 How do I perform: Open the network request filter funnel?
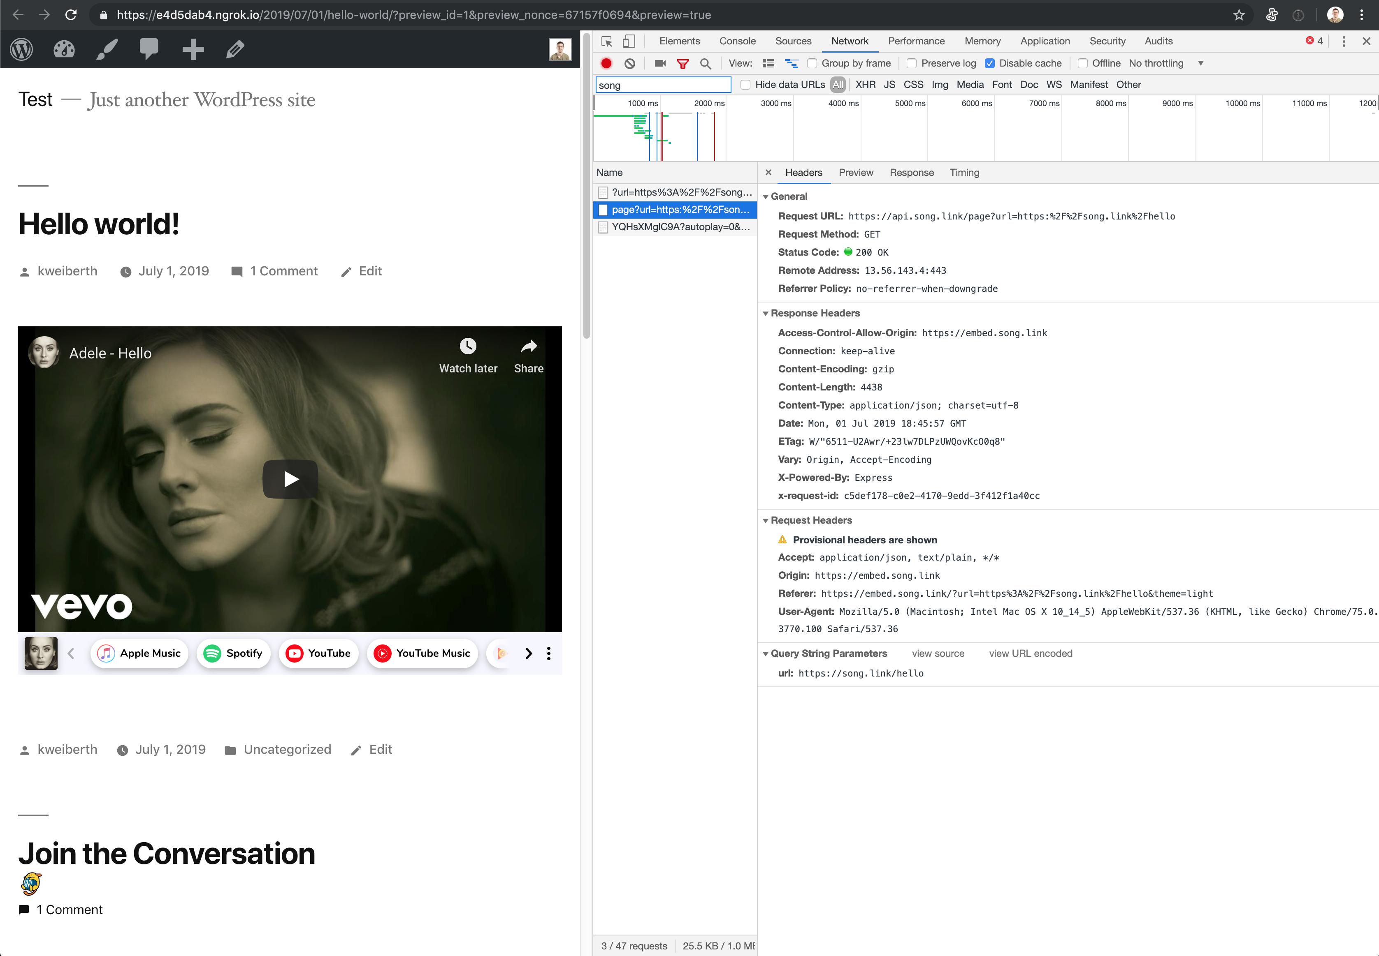(x=683, y=63)
